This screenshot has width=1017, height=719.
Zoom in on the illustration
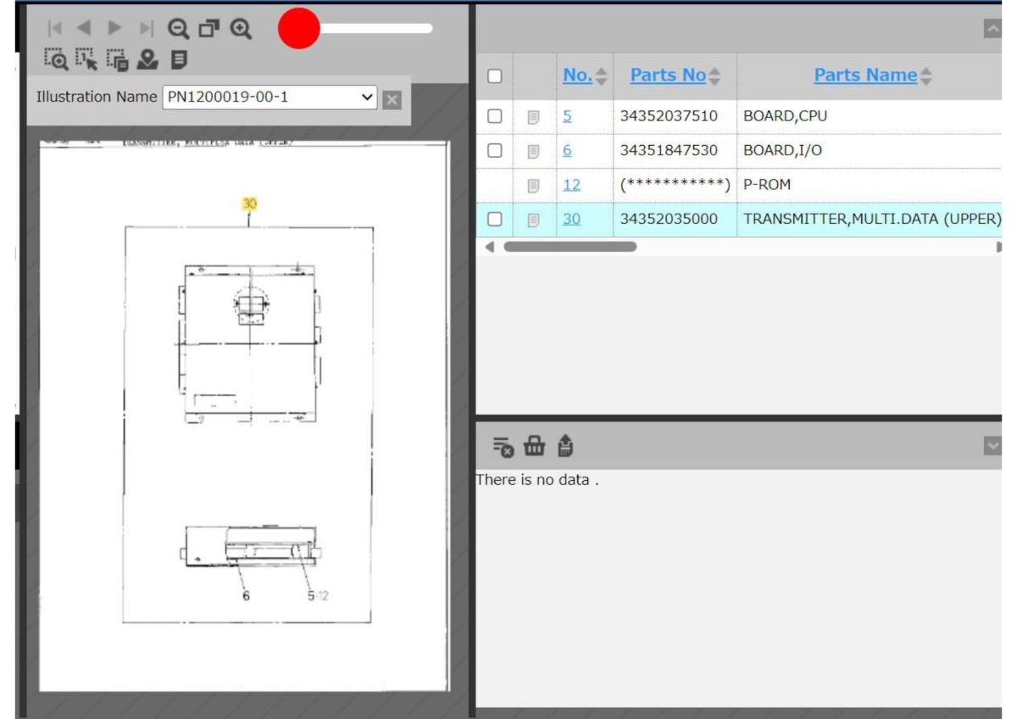point(241,29)
